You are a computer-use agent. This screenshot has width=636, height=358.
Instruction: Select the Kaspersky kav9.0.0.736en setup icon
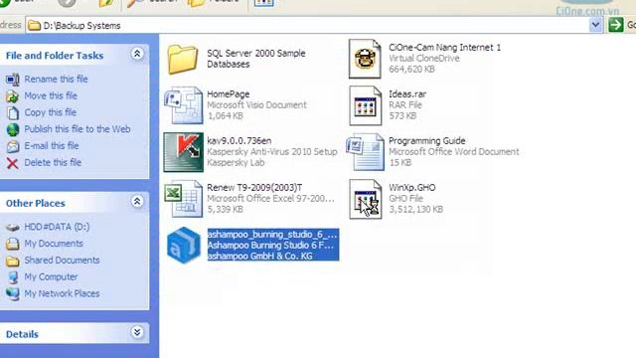coord(183,152)
